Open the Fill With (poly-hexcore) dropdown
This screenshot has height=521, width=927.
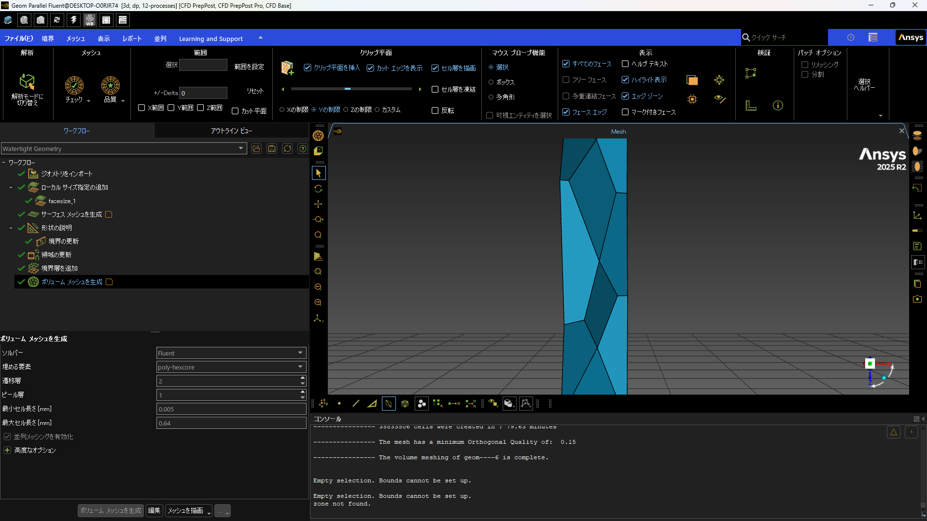click(x=231, y=367)
